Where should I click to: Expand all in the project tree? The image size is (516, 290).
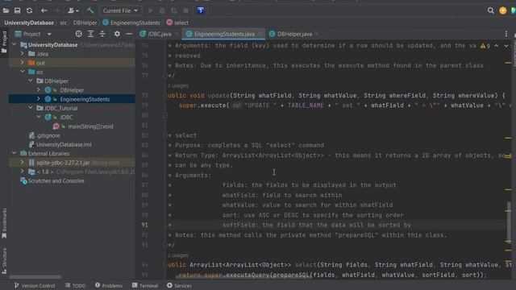point(90,34)
